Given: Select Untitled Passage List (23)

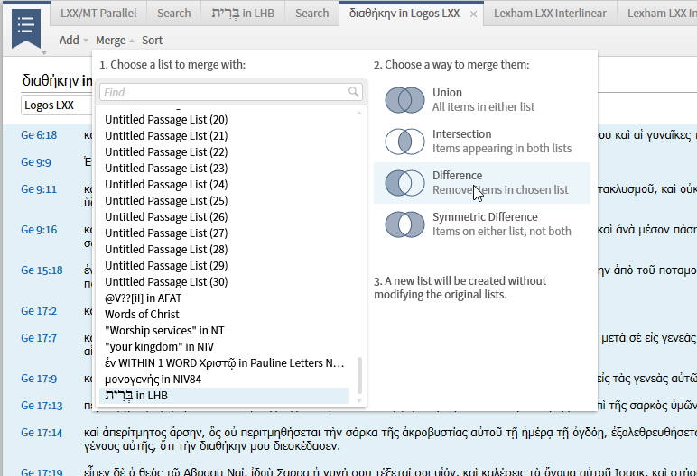Looking at the screenshot, I should [x=166, y=169].
